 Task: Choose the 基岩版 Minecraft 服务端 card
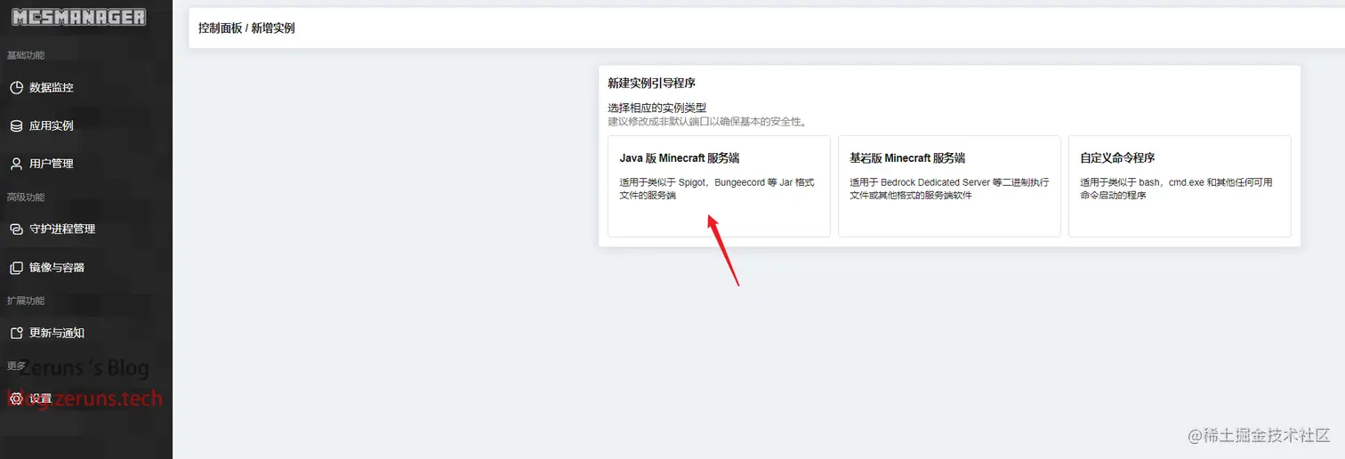[949, 186]
